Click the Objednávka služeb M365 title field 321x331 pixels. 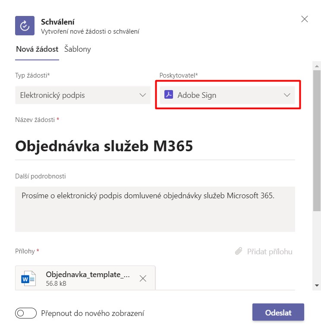point(155,146)
